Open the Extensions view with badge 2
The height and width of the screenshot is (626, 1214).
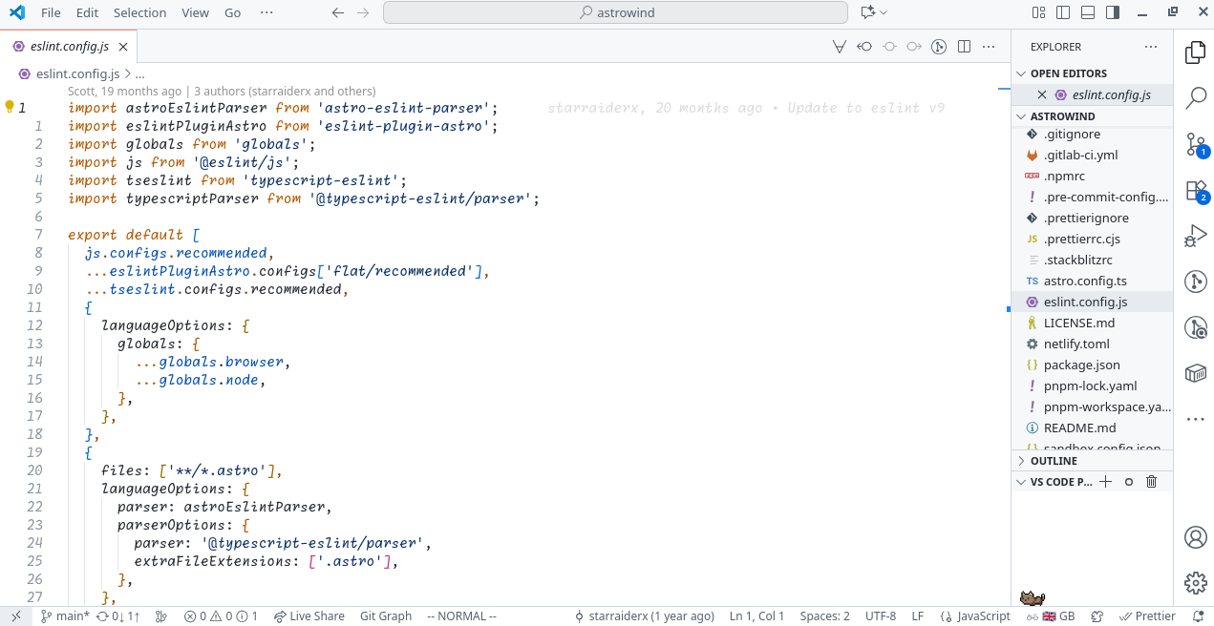[x=1195, y=190]
